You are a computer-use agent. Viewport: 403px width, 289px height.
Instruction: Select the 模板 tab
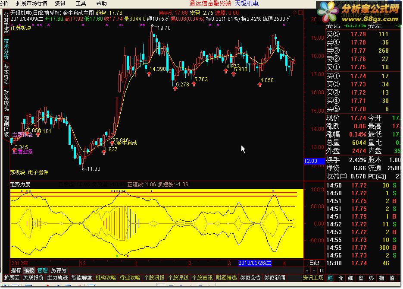click(x=29, y=270)
